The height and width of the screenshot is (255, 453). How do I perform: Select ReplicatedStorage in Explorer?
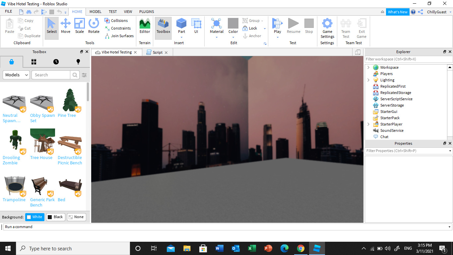396,93
